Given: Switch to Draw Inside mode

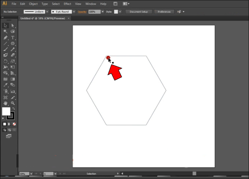Looking at the screenshot, I should pos(14,130).
